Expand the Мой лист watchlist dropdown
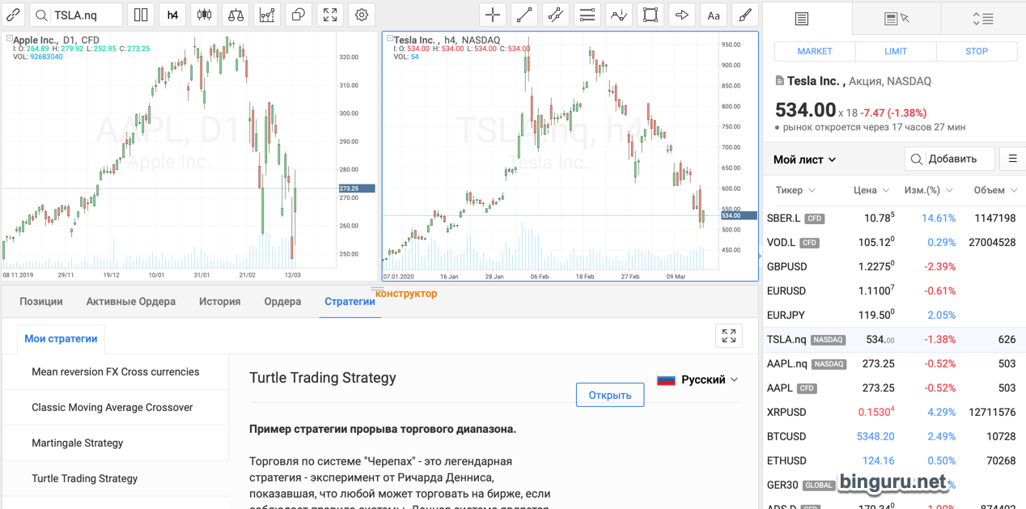This screenshot has height=509, width=1026. pyautogui.click(x=804, y=159)
